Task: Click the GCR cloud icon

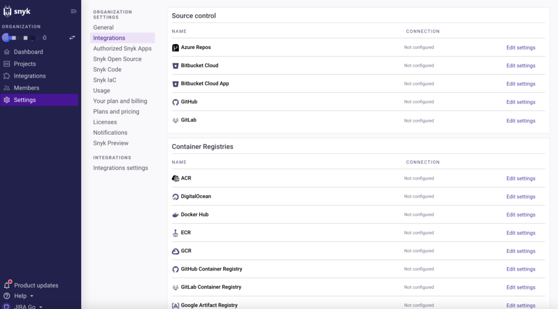Action: click(176, 251)
